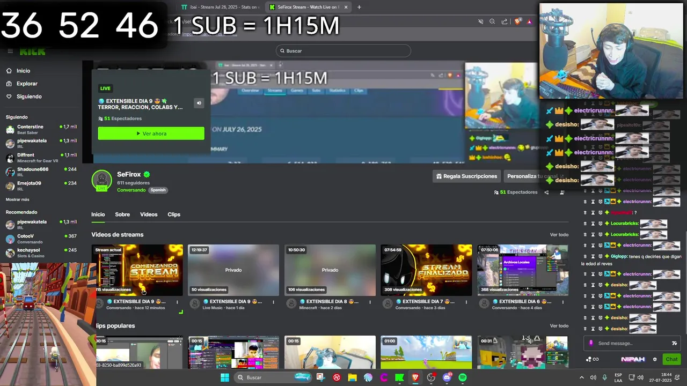Open the recommended CotooV channel
The image size is (687, 386).
[x=41, y=238]
